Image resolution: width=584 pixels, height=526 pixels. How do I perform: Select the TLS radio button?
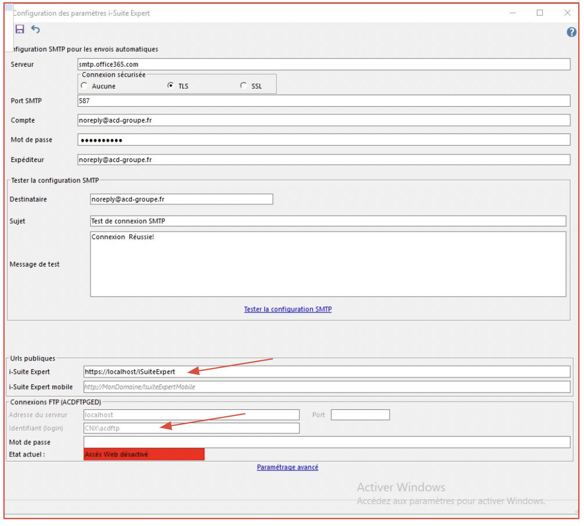pos(170,86)
